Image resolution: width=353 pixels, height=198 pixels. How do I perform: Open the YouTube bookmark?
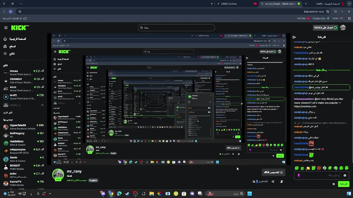tap(303, 18)
